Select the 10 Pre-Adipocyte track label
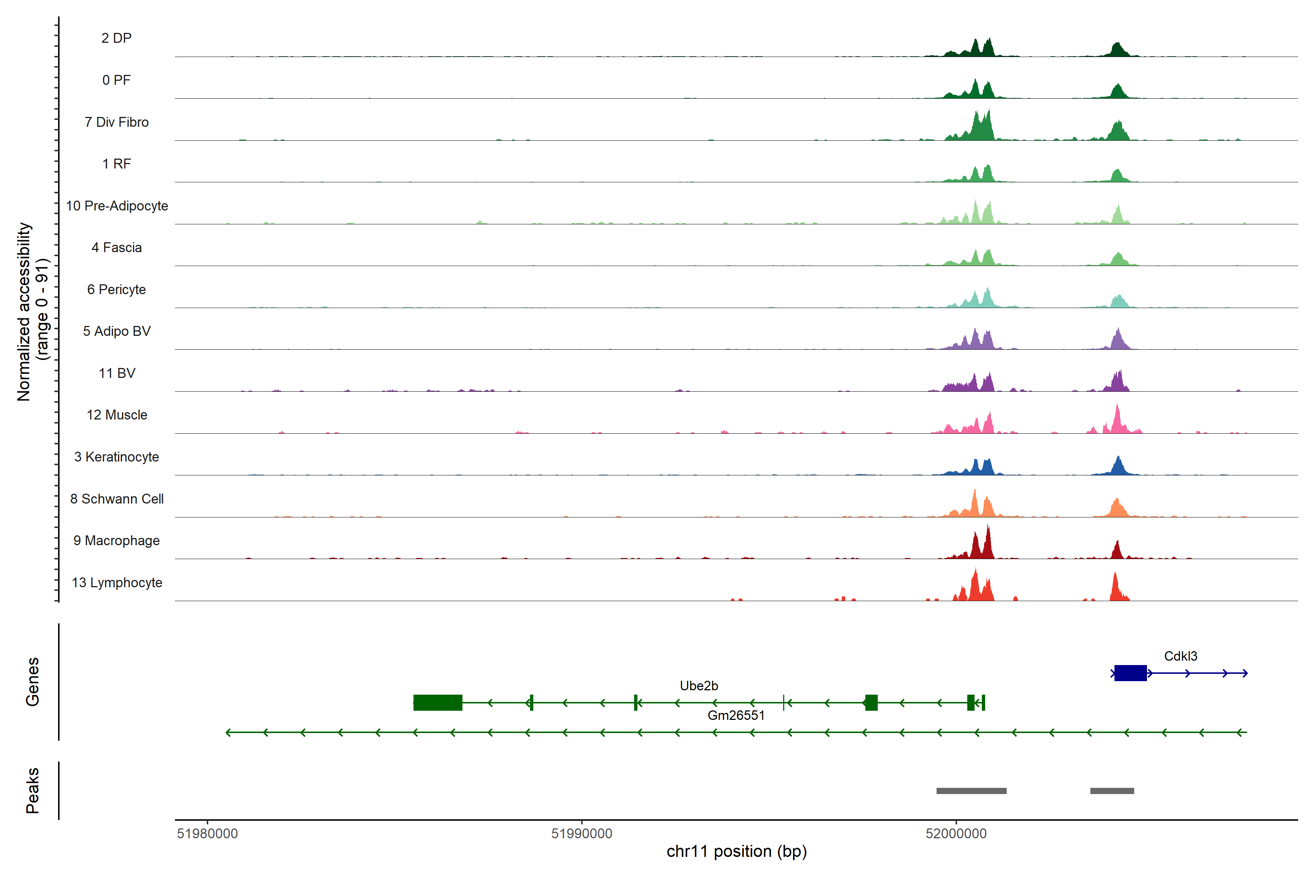 click(117, 206)
